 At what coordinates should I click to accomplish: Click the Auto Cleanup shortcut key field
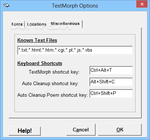(111, 82)
